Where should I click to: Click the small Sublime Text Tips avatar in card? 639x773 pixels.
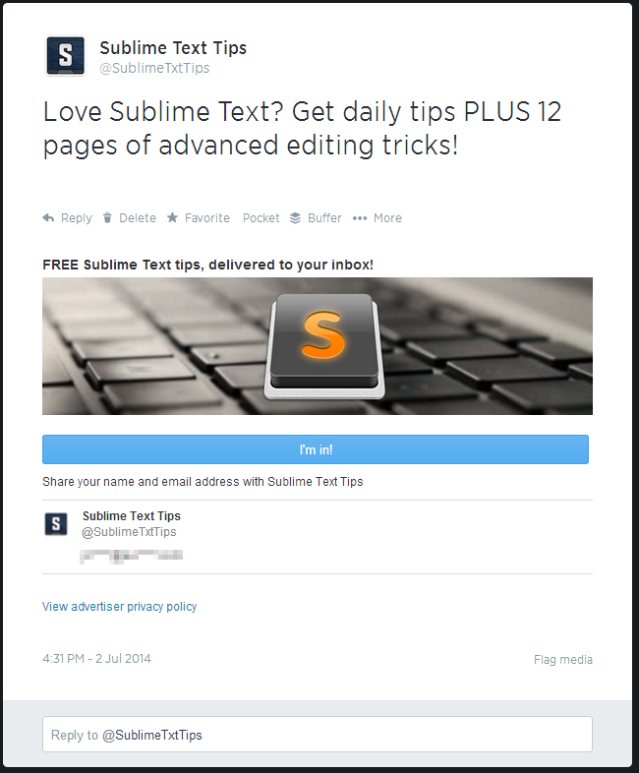56,524
